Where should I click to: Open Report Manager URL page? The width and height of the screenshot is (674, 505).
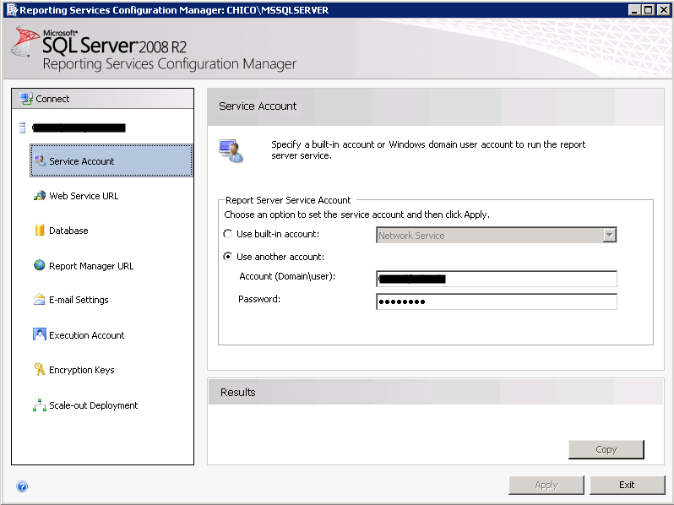(91, 266)
